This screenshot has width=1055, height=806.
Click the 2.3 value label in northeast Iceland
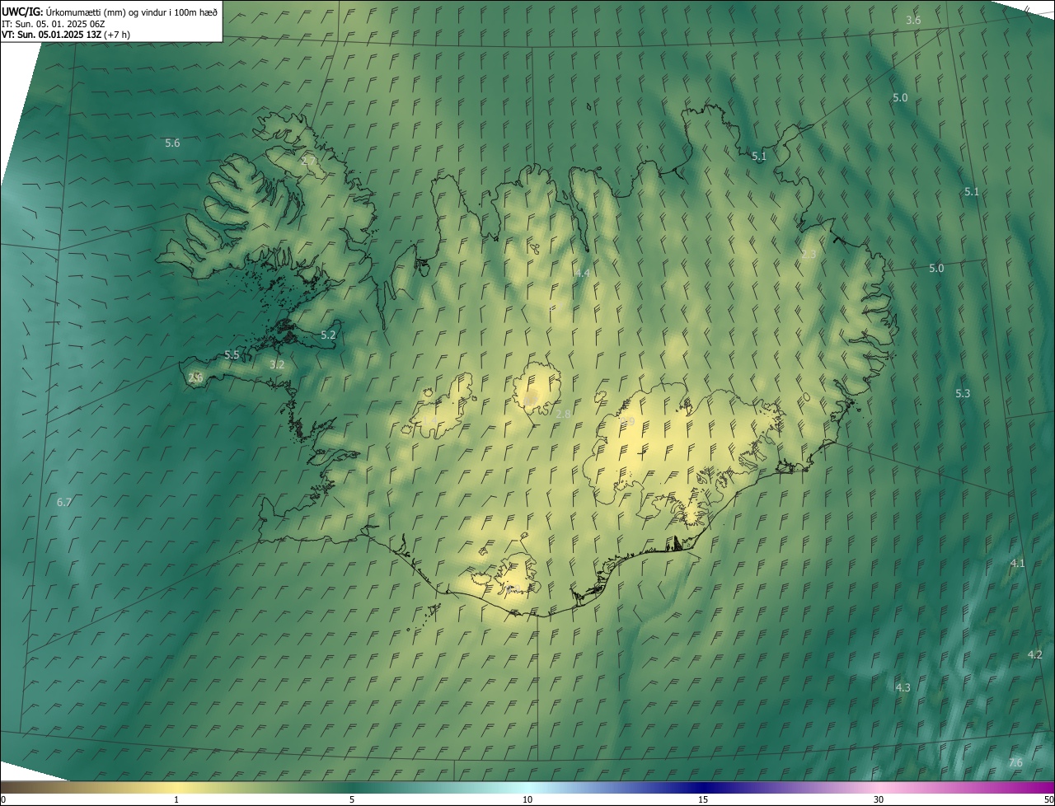pyautogui.click(x=808, y=255)
